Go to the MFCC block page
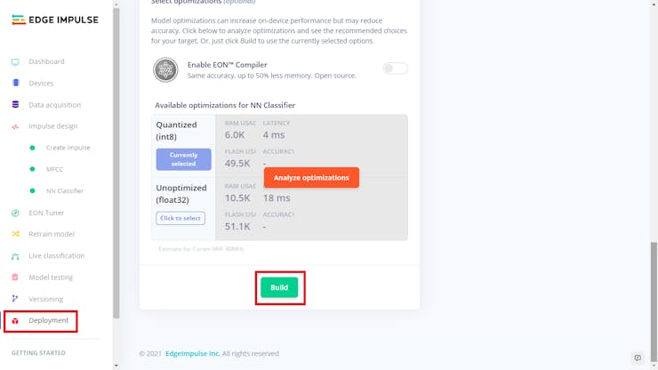 pos(54,169)
